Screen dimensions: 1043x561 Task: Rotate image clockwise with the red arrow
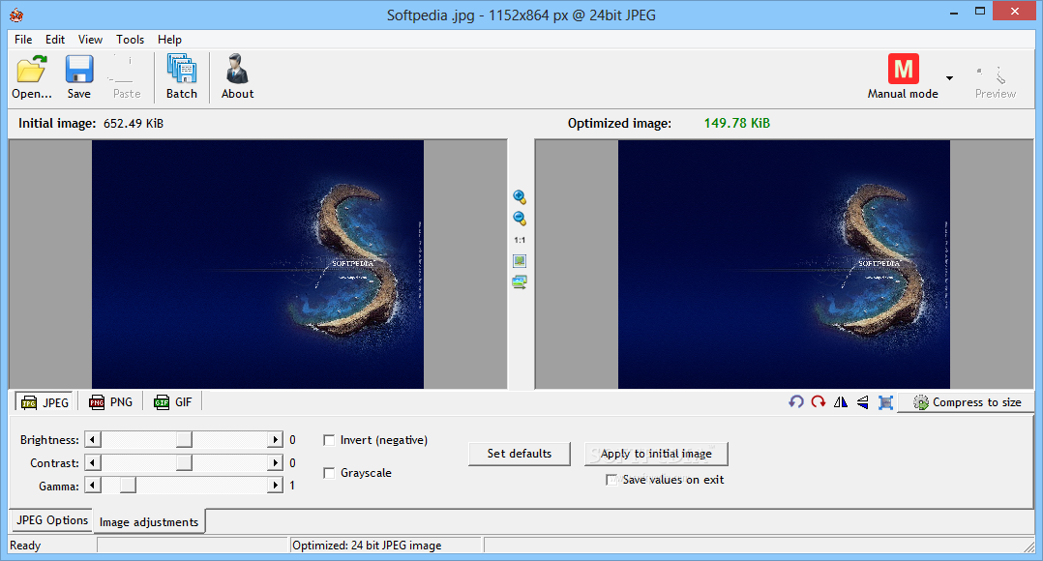click(819, 401)
